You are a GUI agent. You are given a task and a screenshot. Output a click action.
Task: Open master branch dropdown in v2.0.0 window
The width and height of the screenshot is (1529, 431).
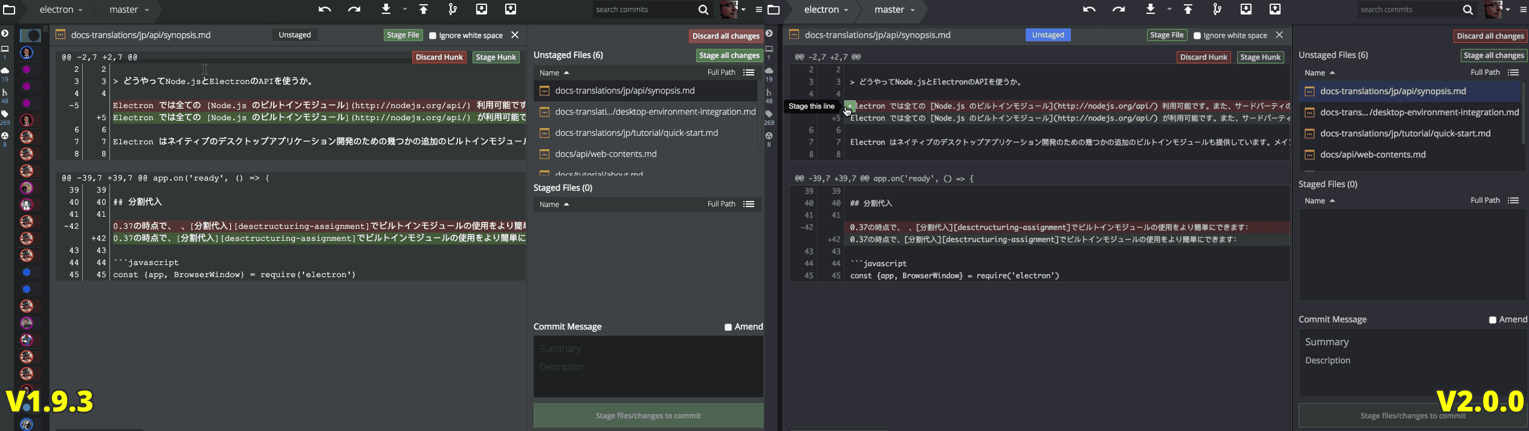[894, 10]
